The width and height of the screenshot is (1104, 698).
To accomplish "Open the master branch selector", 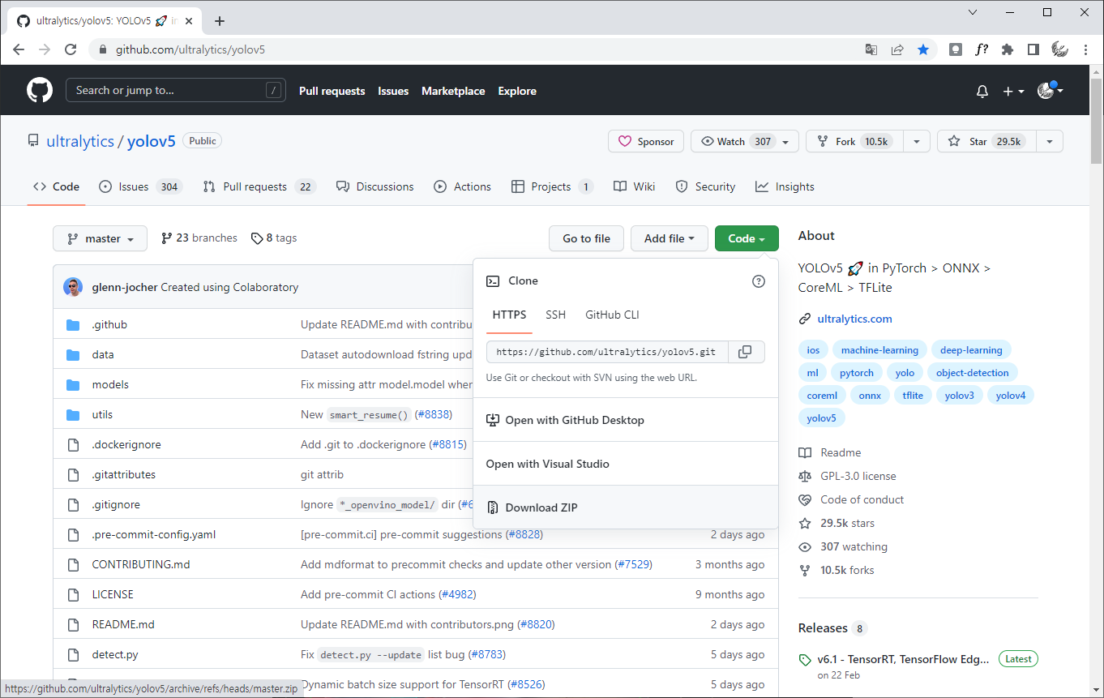I will coord(101,238).
